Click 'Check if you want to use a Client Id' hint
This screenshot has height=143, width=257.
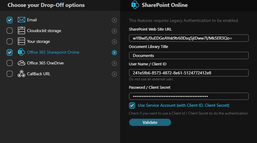click(189, 113)
